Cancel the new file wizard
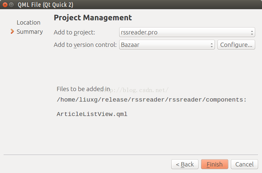 (x=244, y=164)
